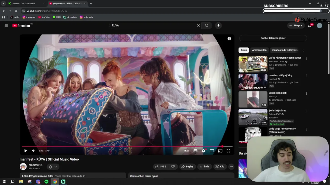Click Canlı sohbeti tekrar oynat
Viewport: 330px width, 185px height.
144,176
